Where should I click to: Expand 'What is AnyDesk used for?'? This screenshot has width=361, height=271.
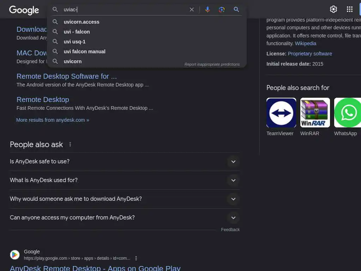[124, 180]
